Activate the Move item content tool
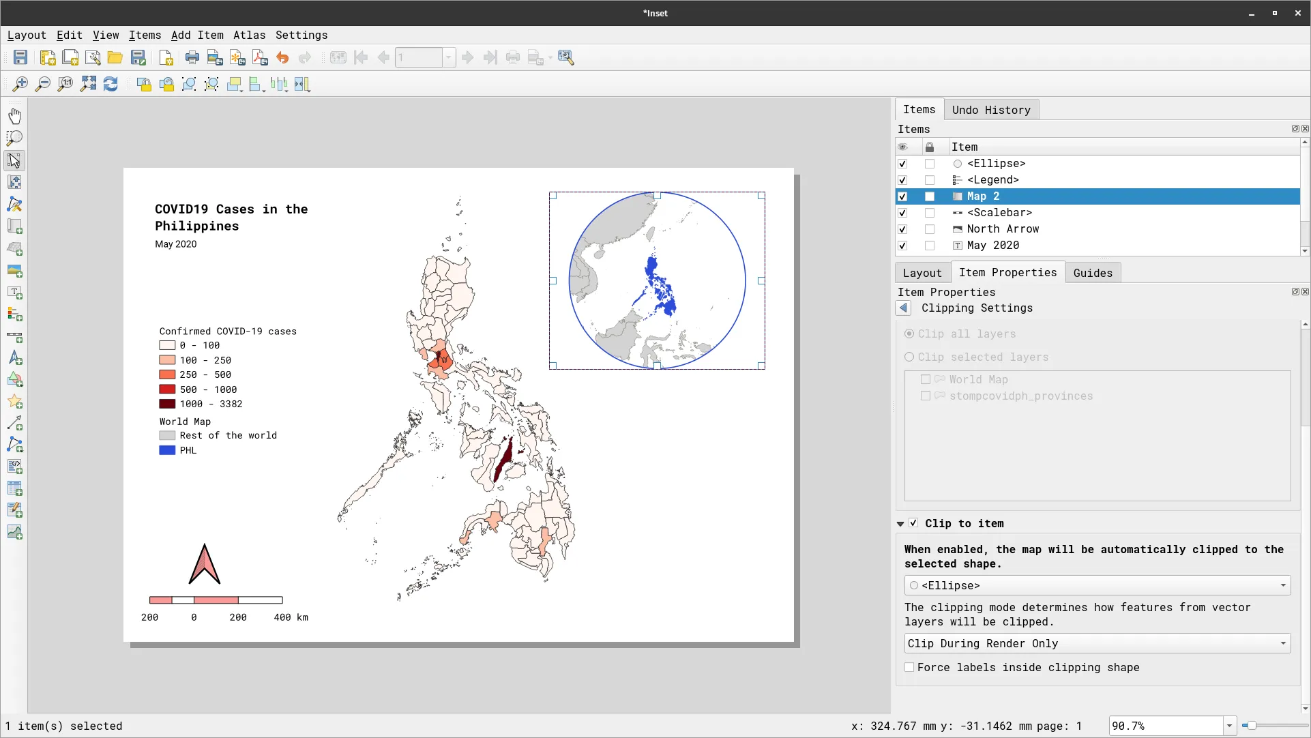The width and height of the screenshot is (1311, 738). coord(15,182)
